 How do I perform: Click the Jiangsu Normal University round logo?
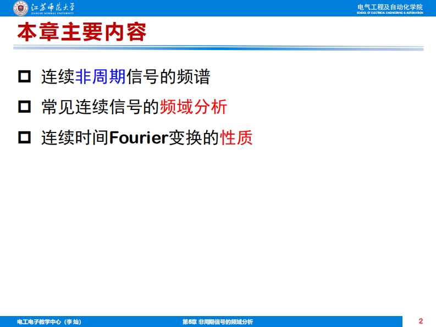20,8
